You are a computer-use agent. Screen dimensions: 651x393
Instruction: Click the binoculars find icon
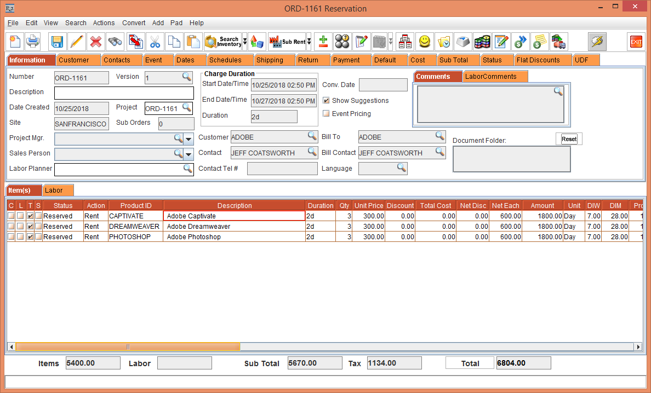pos(115,42)
